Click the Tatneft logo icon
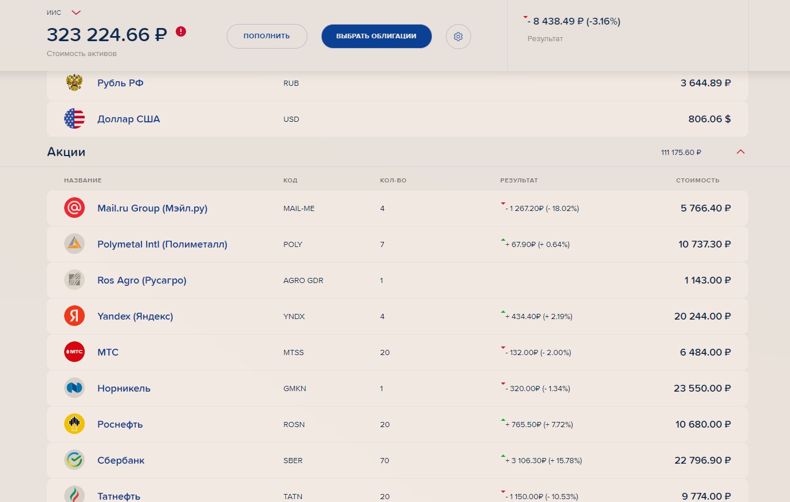790x502 pixels. 74,494
